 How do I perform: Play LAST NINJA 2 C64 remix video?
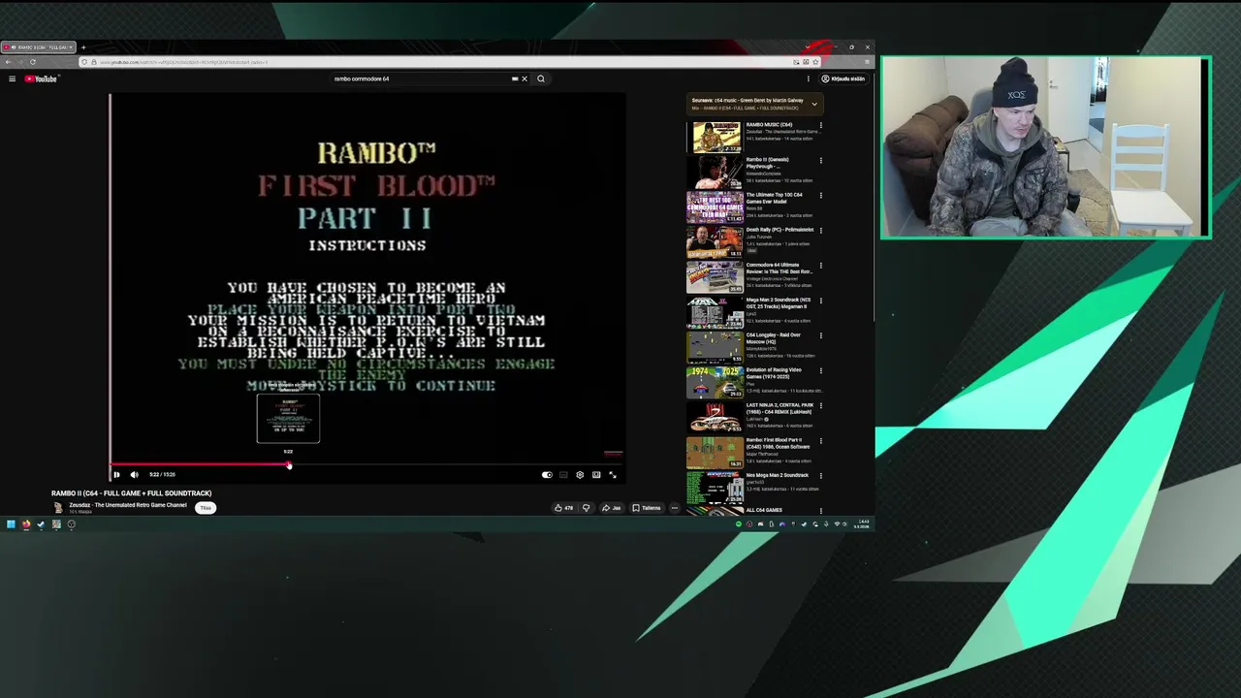pyautogui.click(x=715, y=417)
